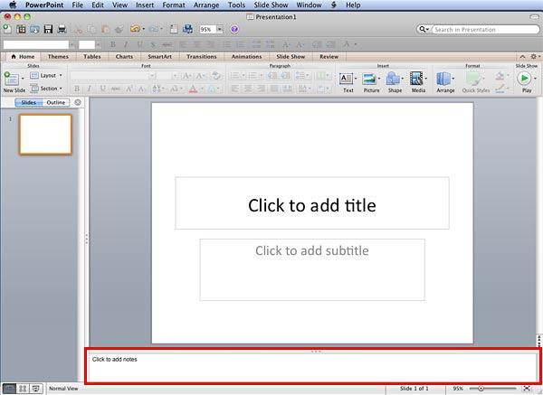Click the Media insert icon
Viewport: 543px width, 395px height.
pos(418,80)
